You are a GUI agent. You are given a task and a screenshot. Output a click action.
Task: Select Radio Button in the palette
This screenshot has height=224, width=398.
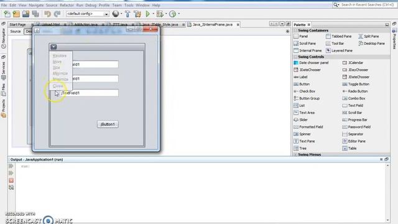point(355,91)
